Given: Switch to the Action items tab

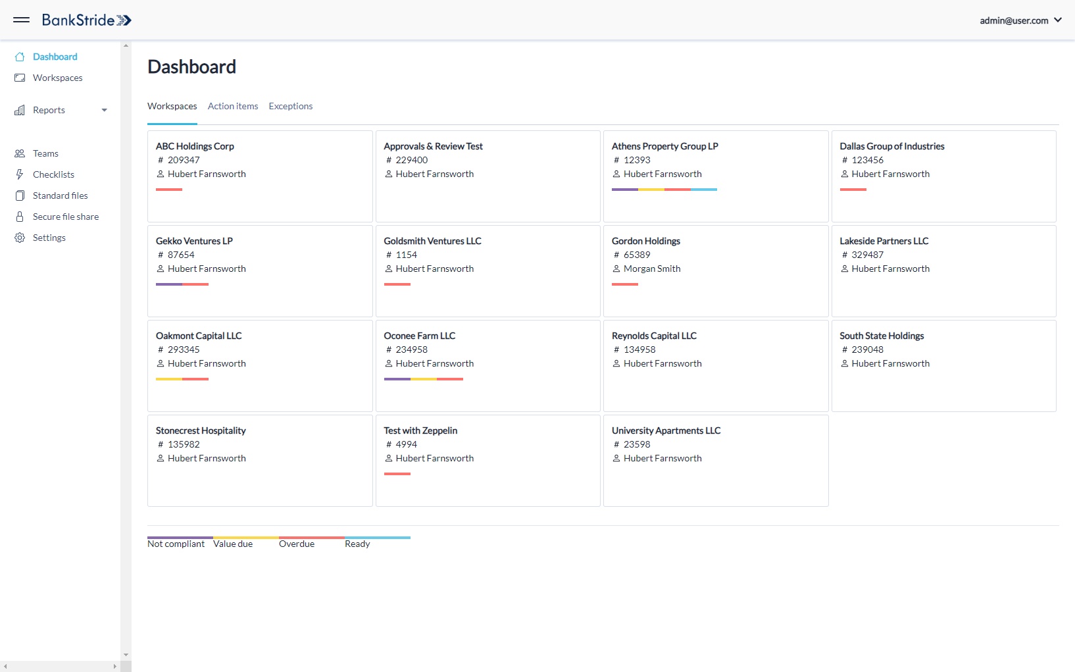Looking at the screenshot, I should pos(233,106).
